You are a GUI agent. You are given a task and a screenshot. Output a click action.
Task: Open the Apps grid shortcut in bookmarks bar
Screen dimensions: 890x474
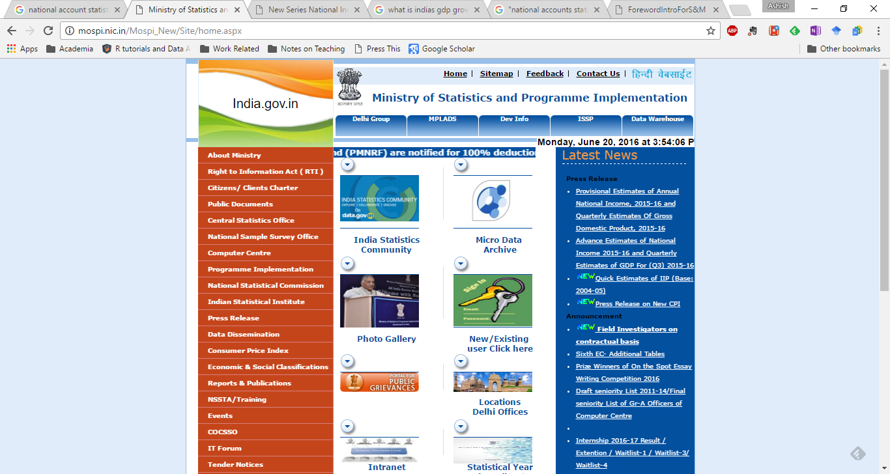[x=22, y=49]
